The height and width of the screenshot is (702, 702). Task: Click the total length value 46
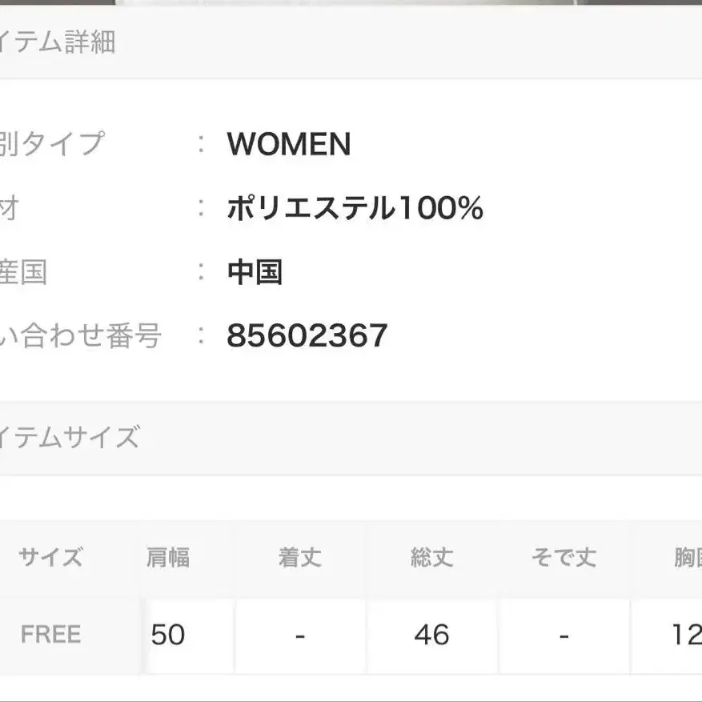pyautogui.click(x=431, y=635)
